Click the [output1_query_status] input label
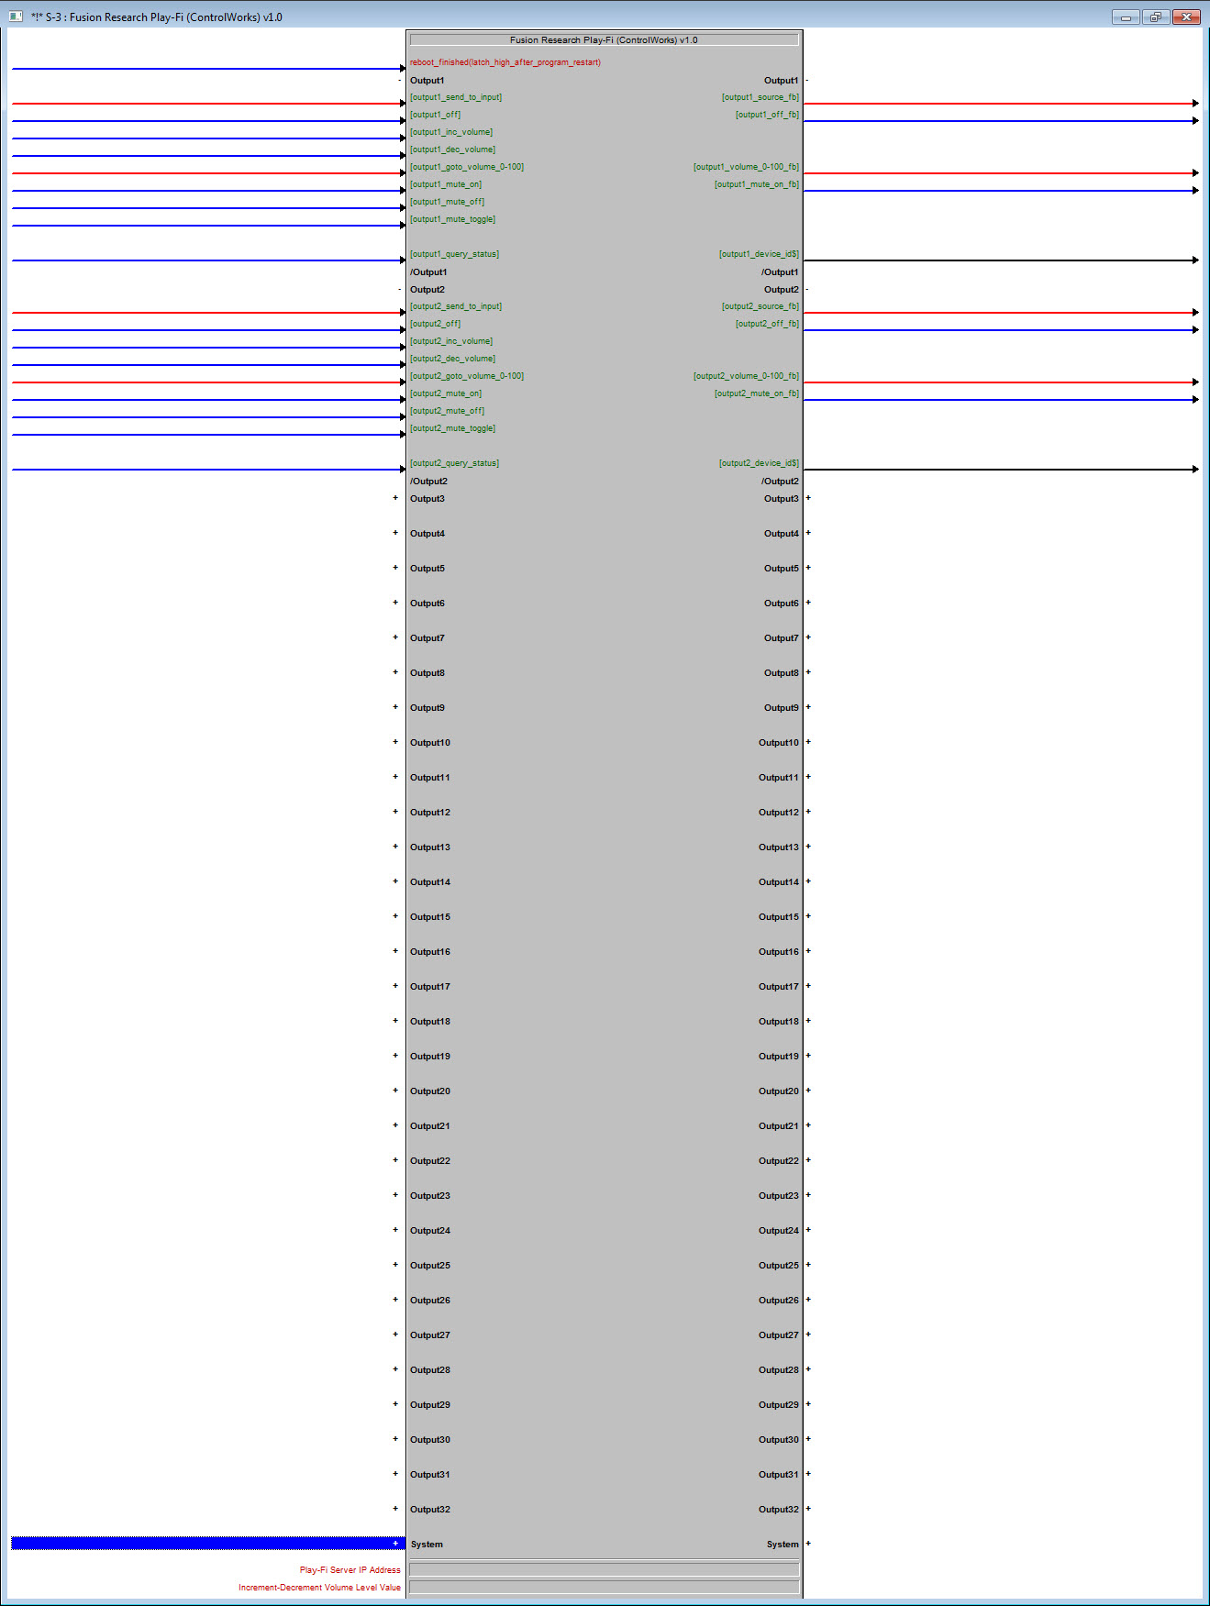The height and width of the screenshot is (1606, 1210). [454, 254]
